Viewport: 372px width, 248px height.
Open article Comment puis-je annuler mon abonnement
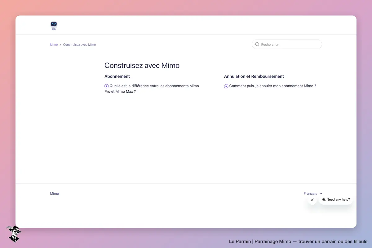[272, 86]
